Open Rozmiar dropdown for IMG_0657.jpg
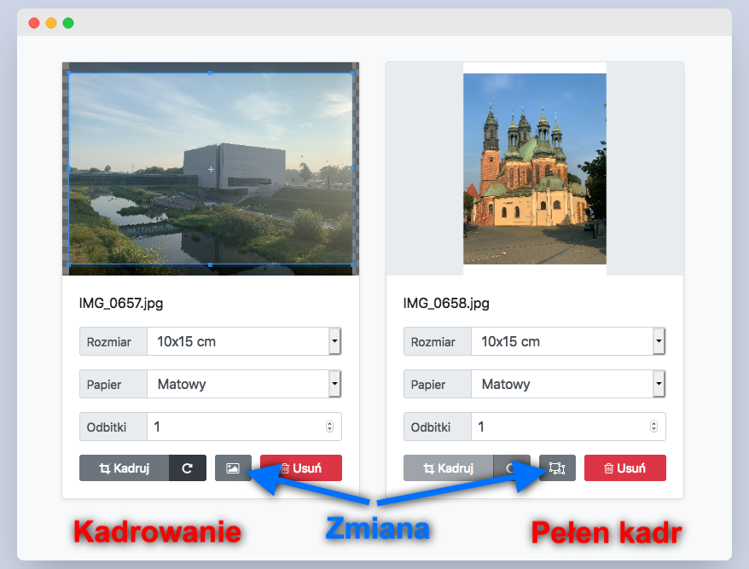749x569 pixels. click(334, 342)
